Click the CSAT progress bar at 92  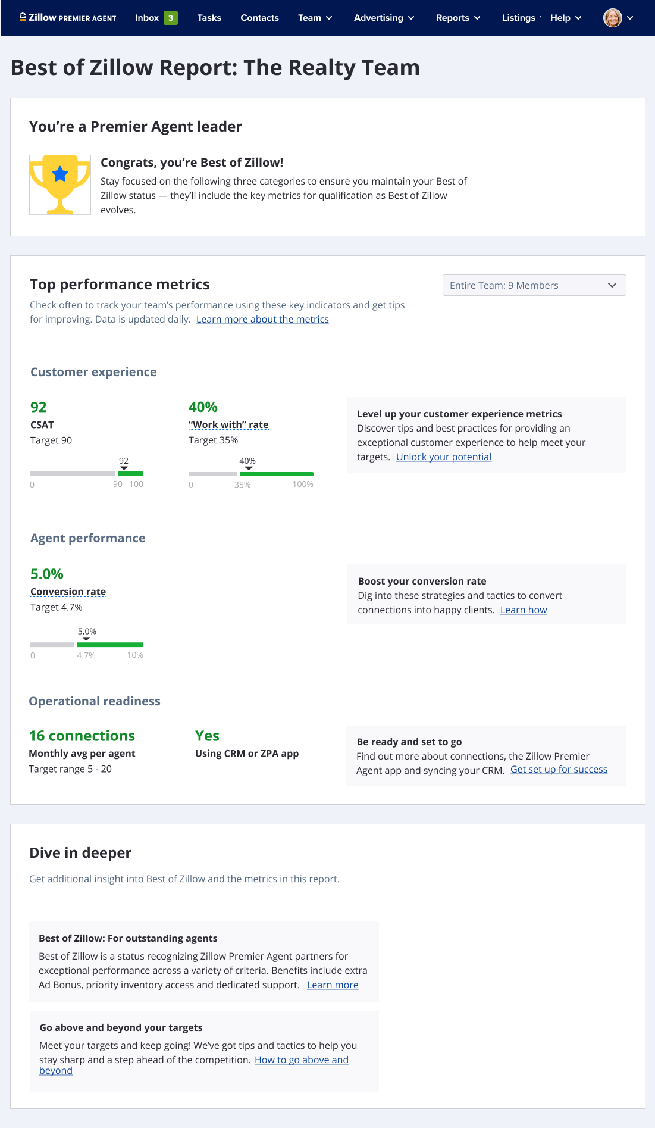pyautogui.click(x=87, y=474)
